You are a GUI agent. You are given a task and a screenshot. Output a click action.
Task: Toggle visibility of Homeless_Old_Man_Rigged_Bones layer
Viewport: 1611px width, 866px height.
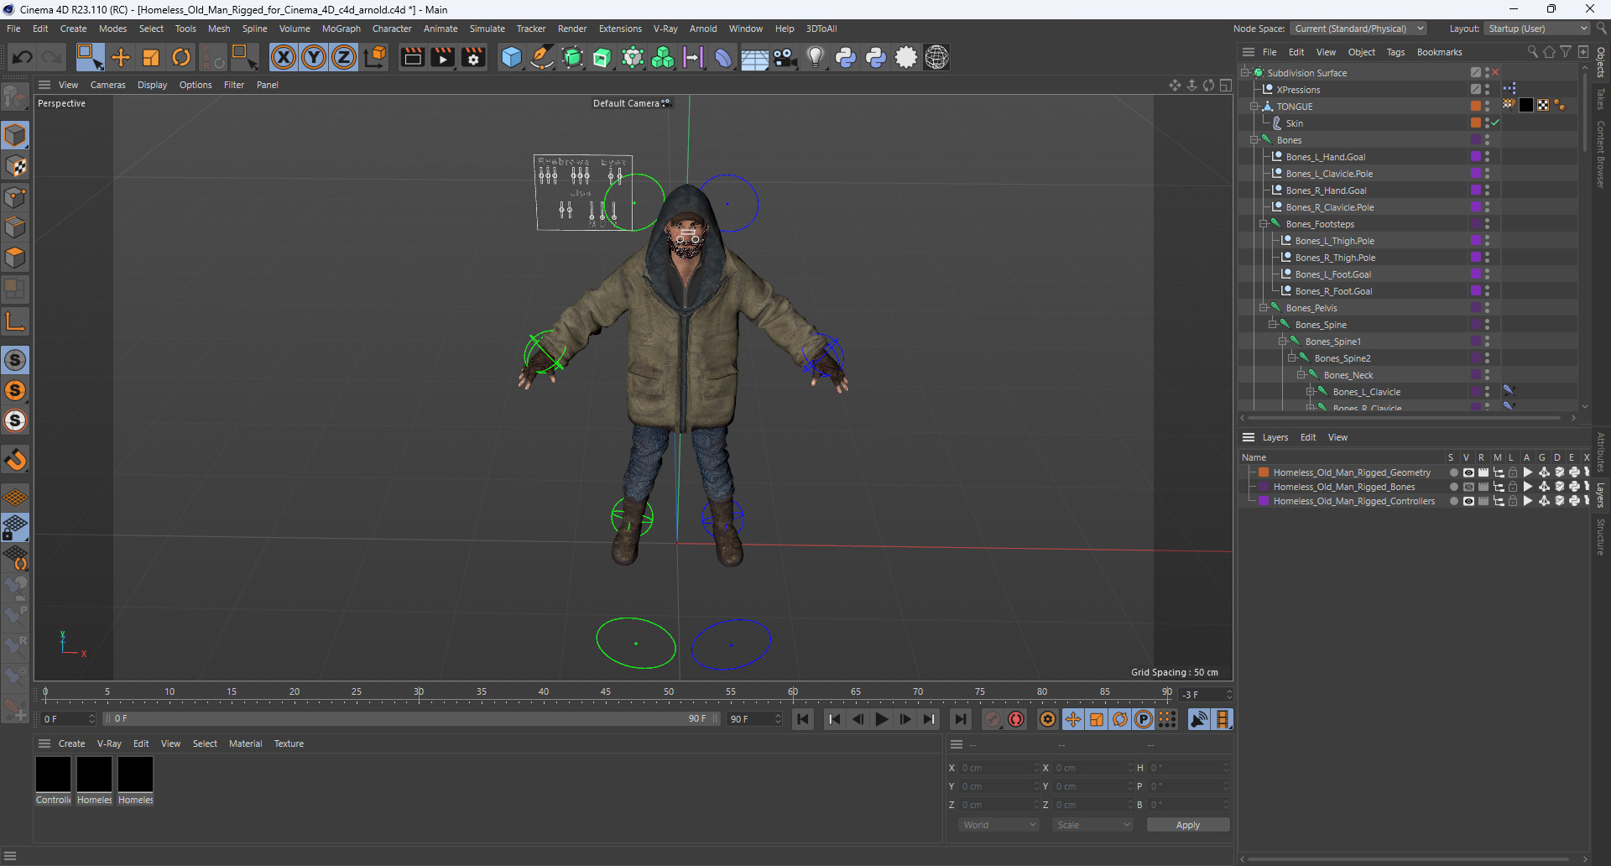pyautogui.click(x=1468, y=487)
